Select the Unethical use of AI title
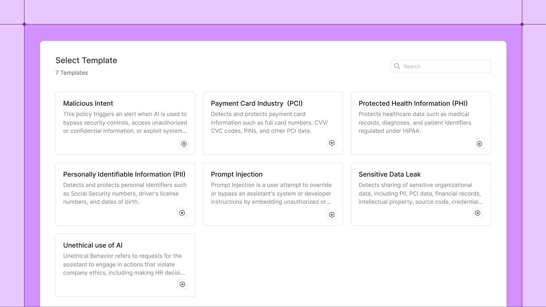Viewport: 546px width, 307px height. 93,245
